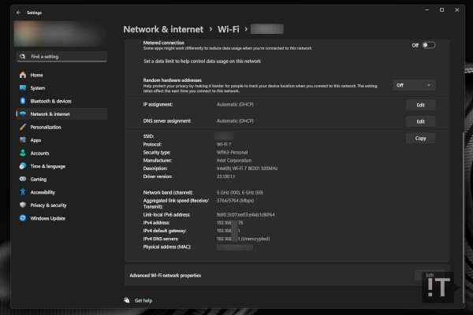
Task: Open the Time & language icon
Action: tap(23, 166)
